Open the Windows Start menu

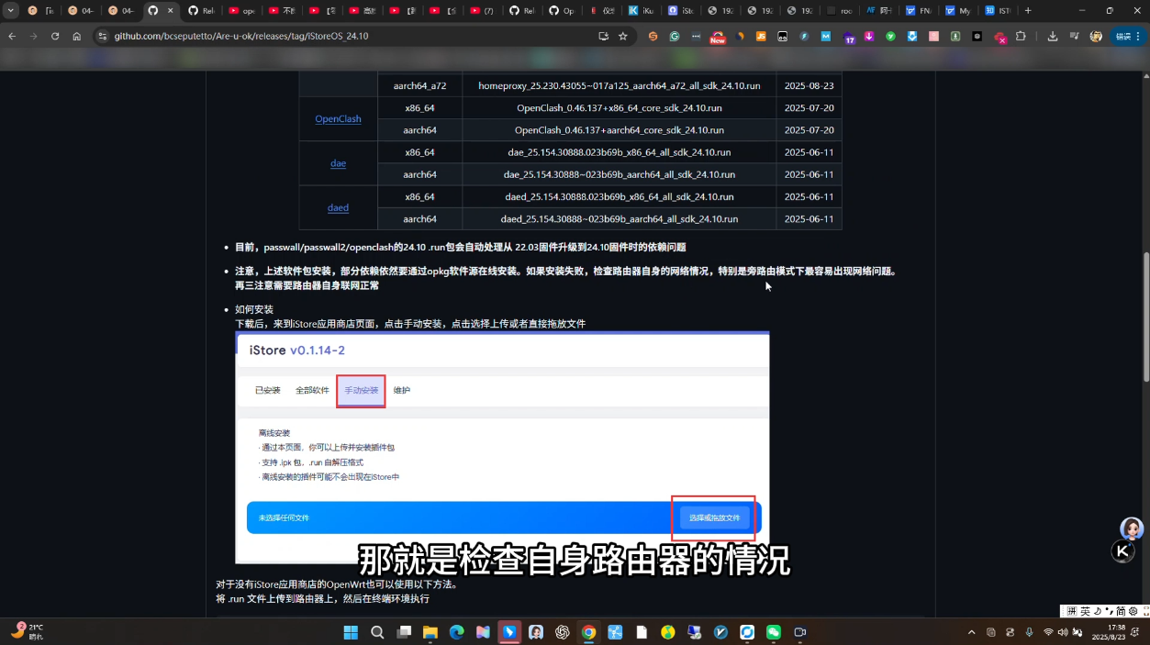pos(351,632)
